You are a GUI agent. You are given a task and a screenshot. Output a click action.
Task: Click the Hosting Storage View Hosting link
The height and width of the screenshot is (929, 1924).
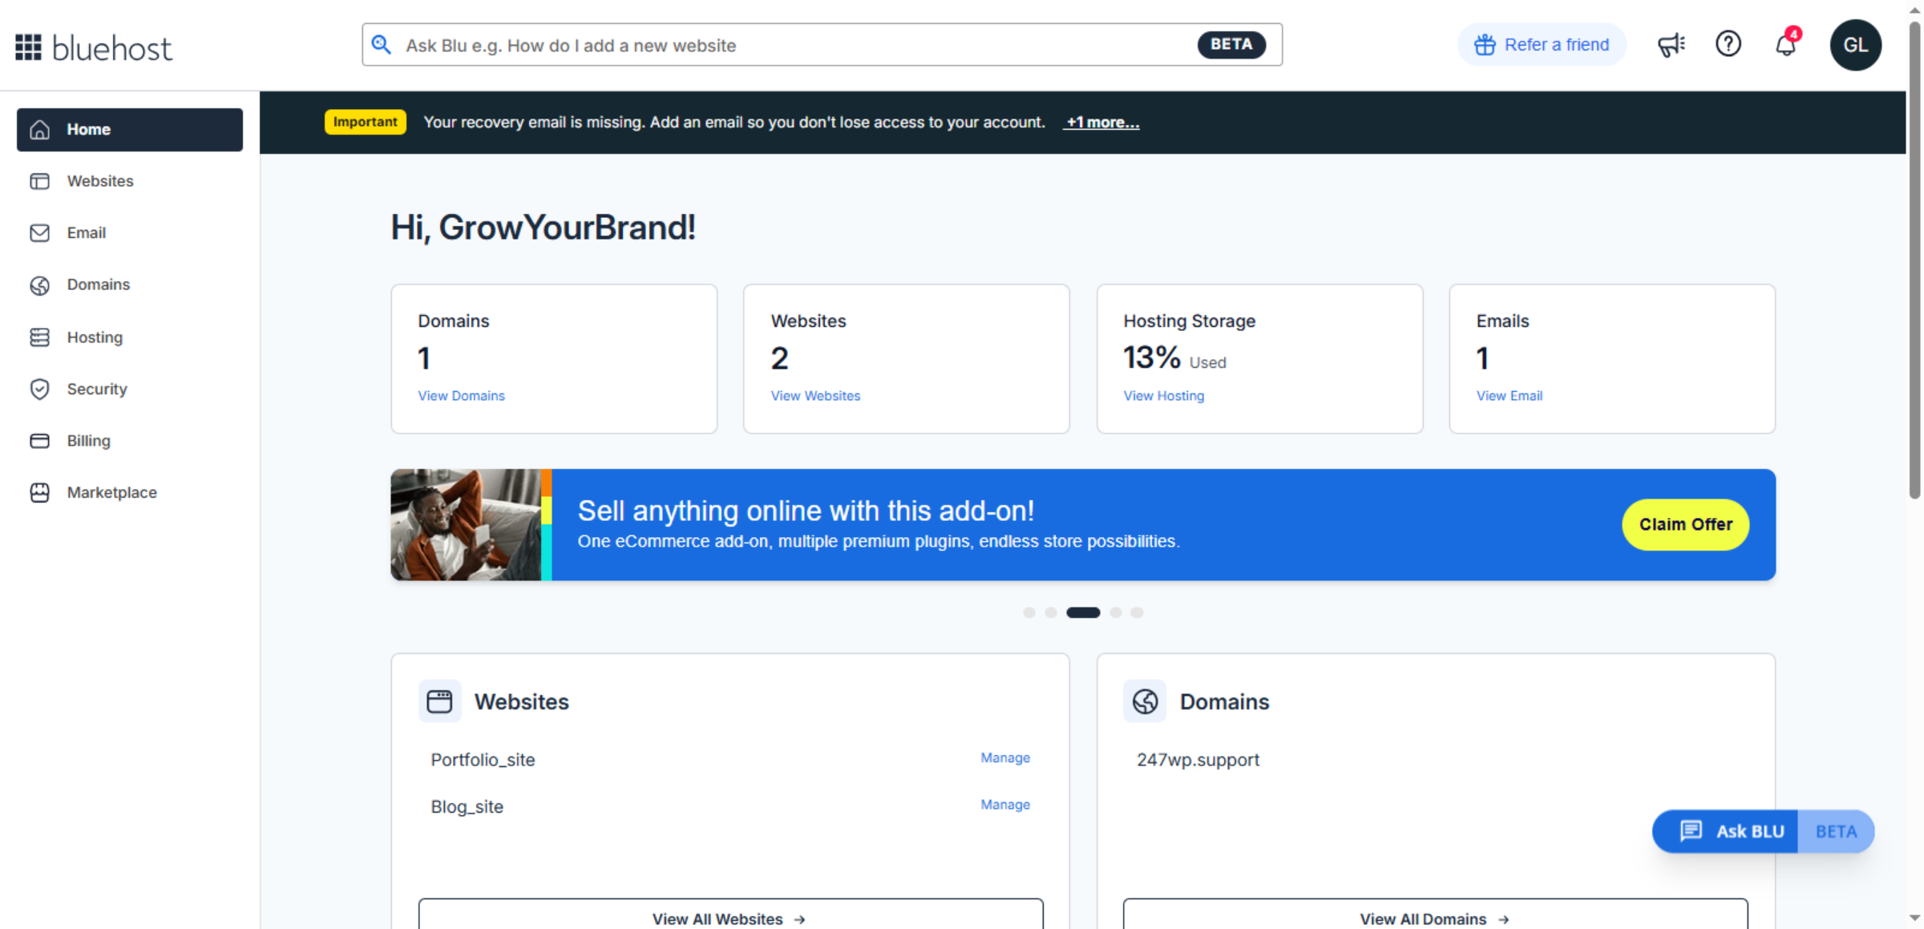click(x=1163, y=395)
